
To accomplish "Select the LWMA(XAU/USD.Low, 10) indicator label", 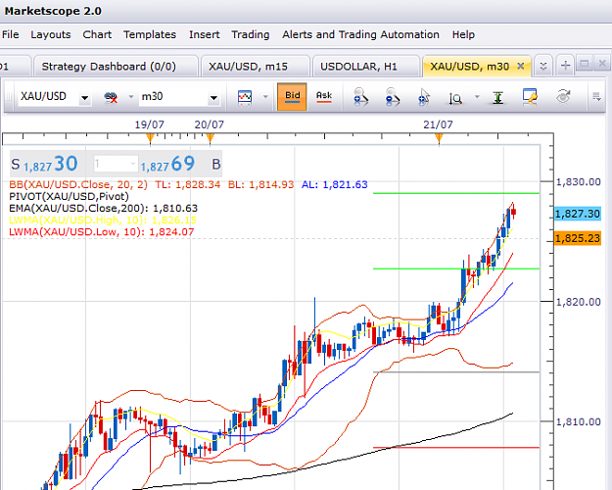I will pos(102,231).
